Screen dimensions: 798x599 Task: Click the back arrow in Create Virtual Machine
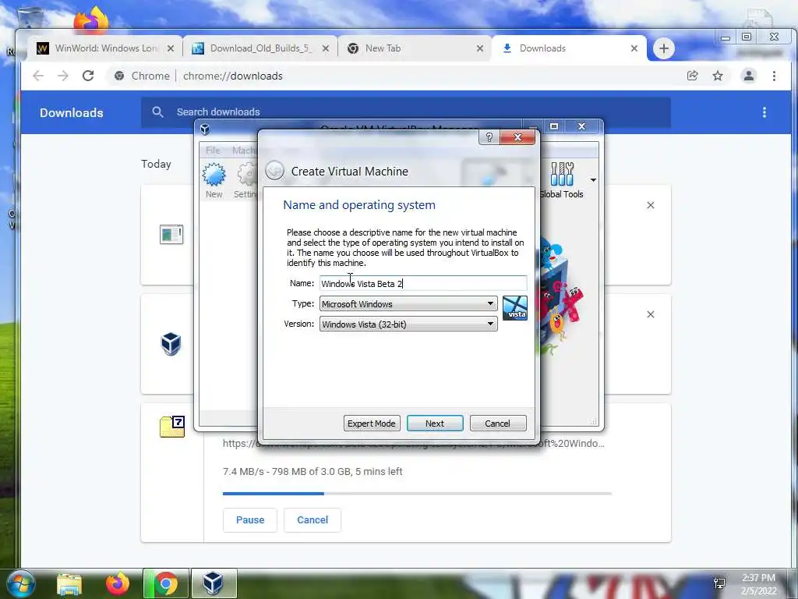pos(274,171)
